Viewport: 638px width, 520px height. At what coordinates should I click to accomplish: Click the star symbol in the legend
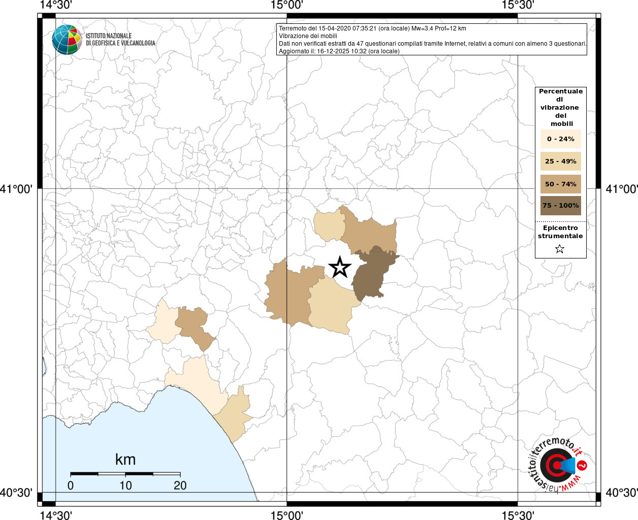coord(560,249)
